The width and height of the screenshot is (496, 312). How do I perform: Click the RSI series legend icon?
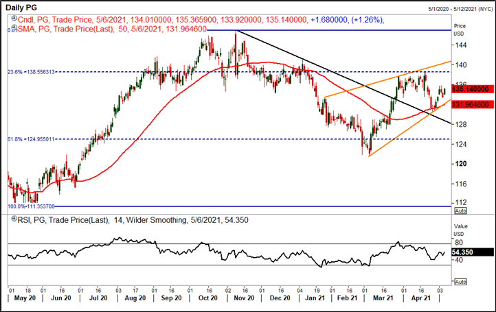14,219
